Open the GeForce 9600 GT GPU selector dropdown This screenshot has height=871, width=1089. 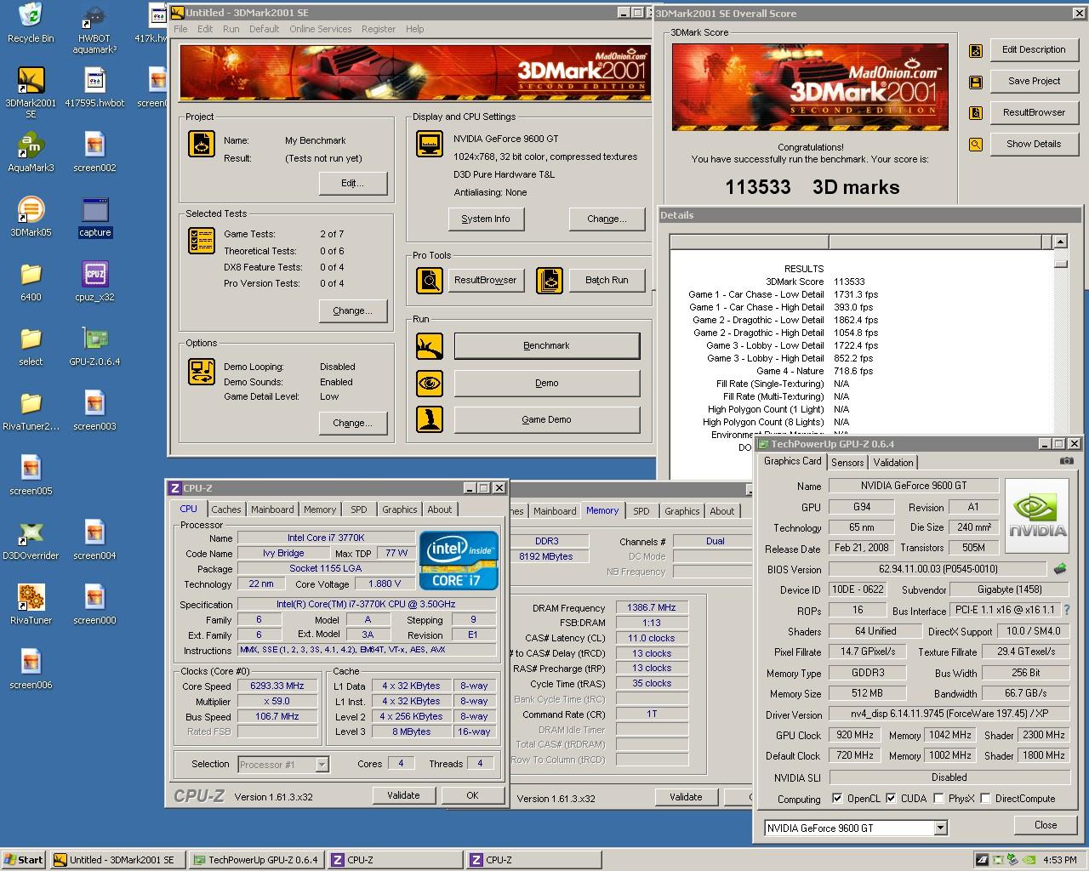[x=940, y=828]
